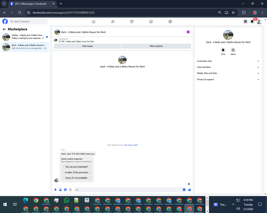The width and height of the screenshot is (267, 213).
Task: Open WhatsApp from the taskbar
Action: (x=66, y=200)
